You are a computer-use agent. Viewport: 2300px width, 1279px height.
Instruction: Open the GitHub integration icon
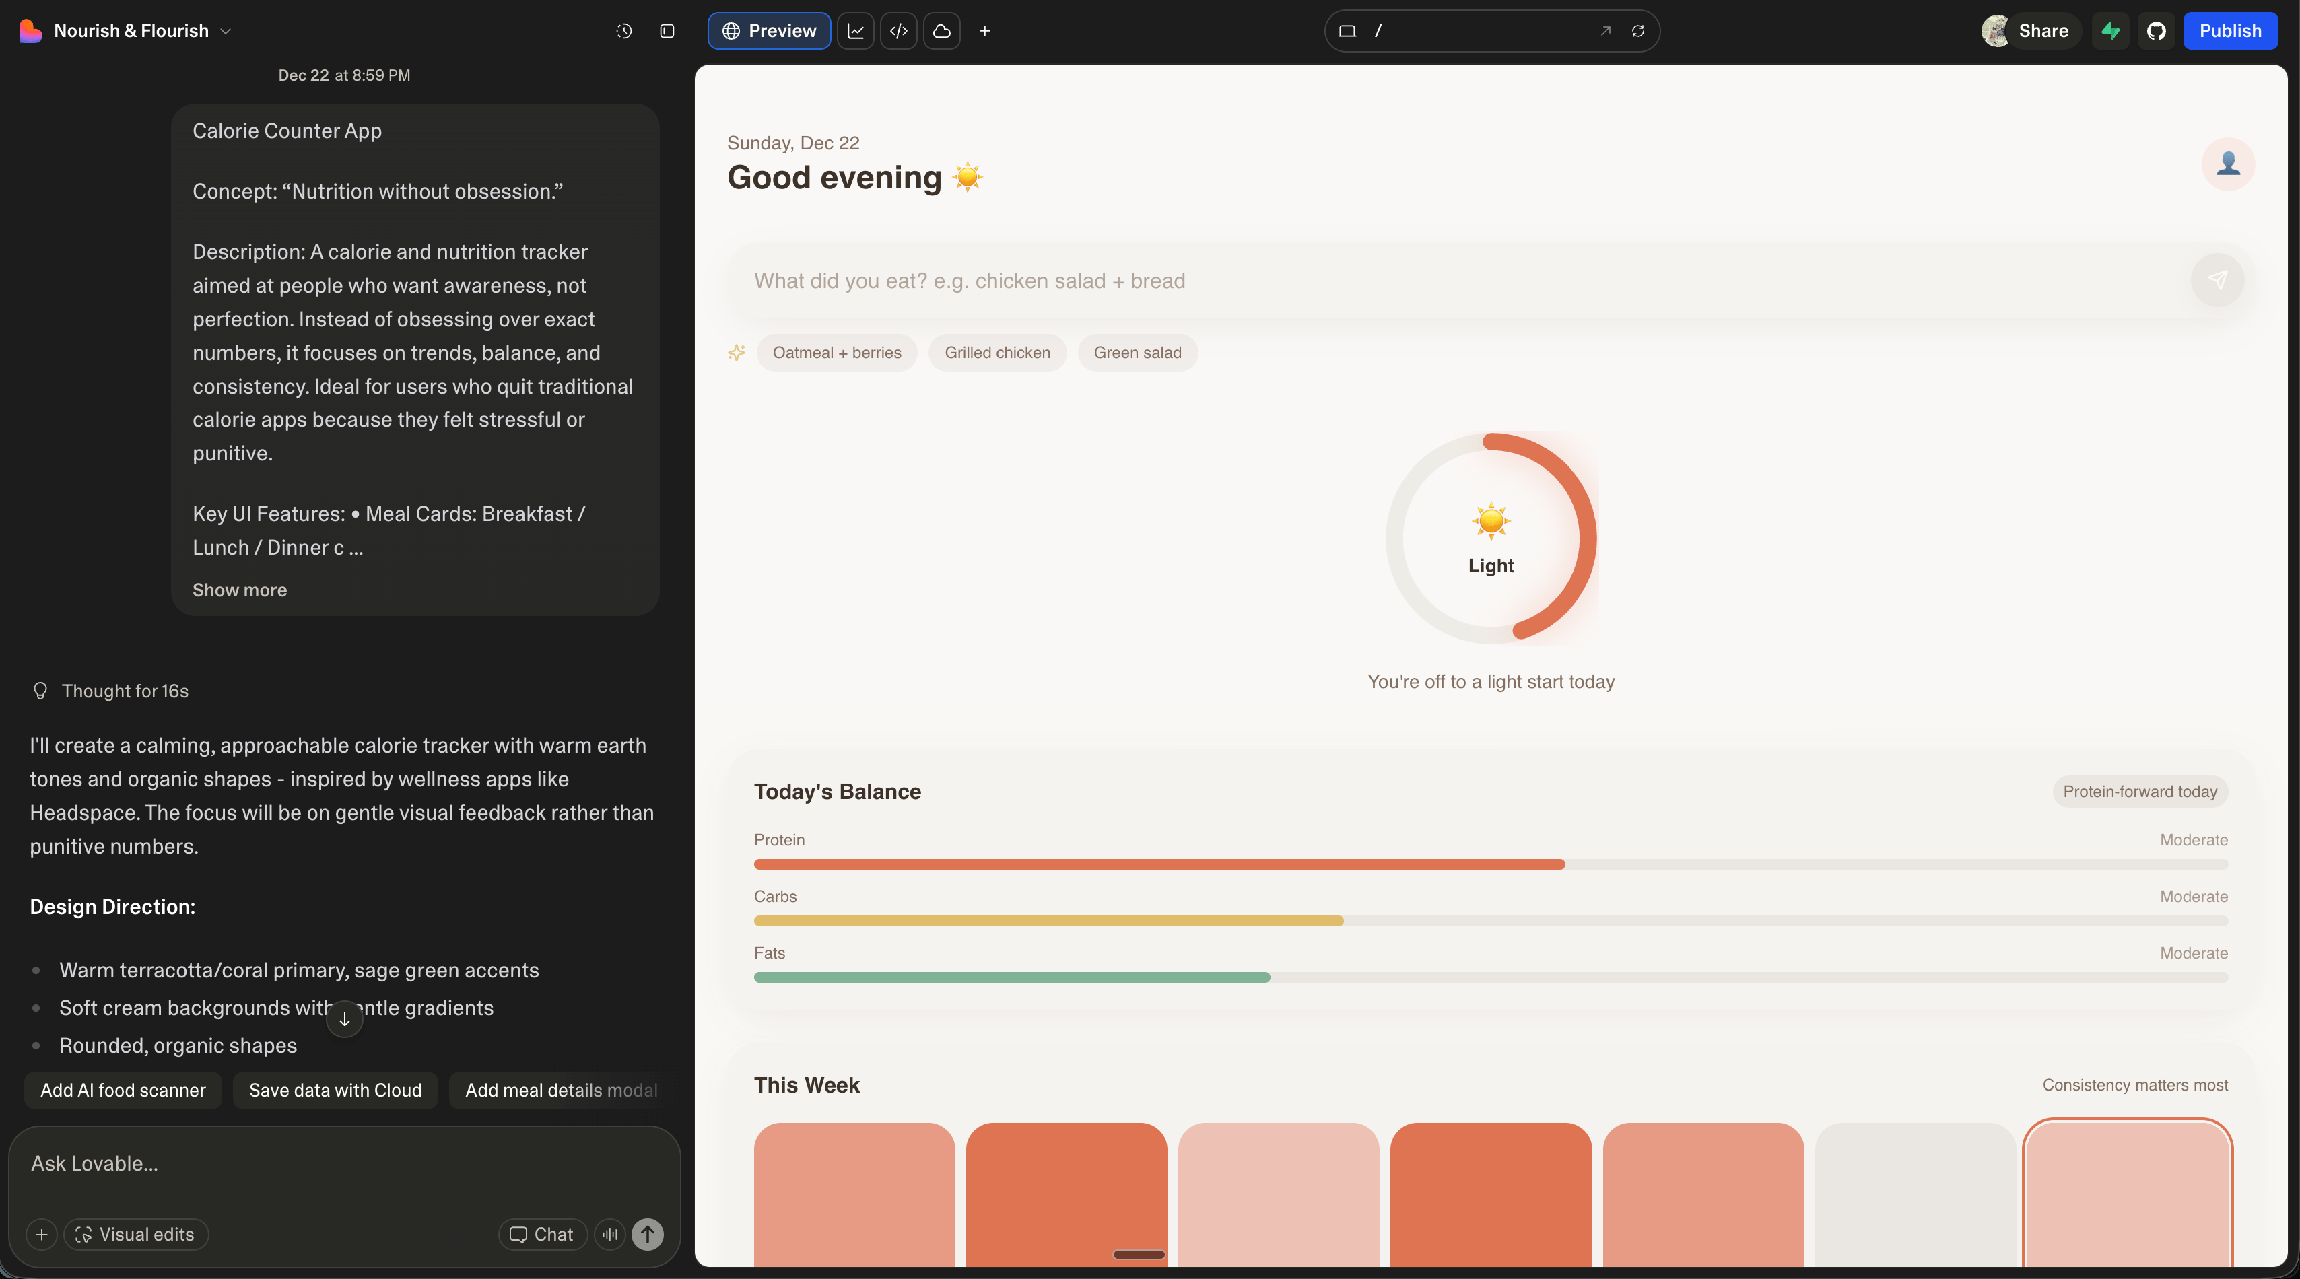[2156, 31]
